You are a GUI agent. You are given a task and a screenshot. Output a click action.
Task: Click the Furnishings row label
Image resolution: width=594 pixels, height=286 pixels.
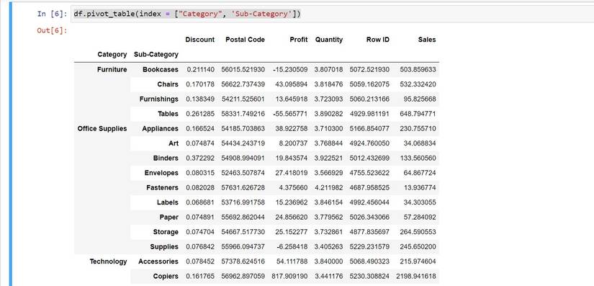158,99
